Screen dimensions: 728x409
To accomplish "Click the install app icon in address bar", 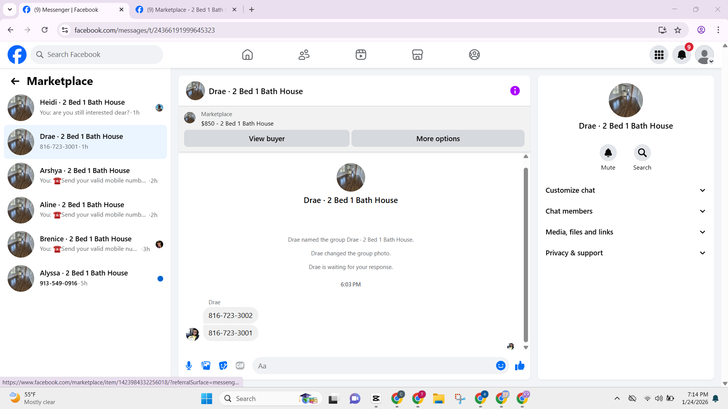I will click(x=662, y=30).
